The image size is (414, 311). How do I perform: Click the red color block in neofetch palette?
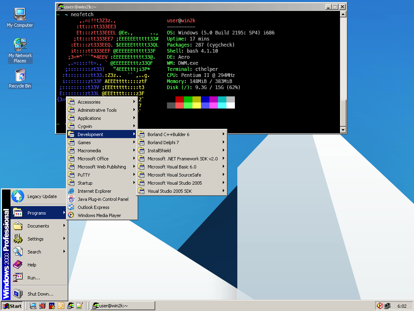click(x=180, y=100)
